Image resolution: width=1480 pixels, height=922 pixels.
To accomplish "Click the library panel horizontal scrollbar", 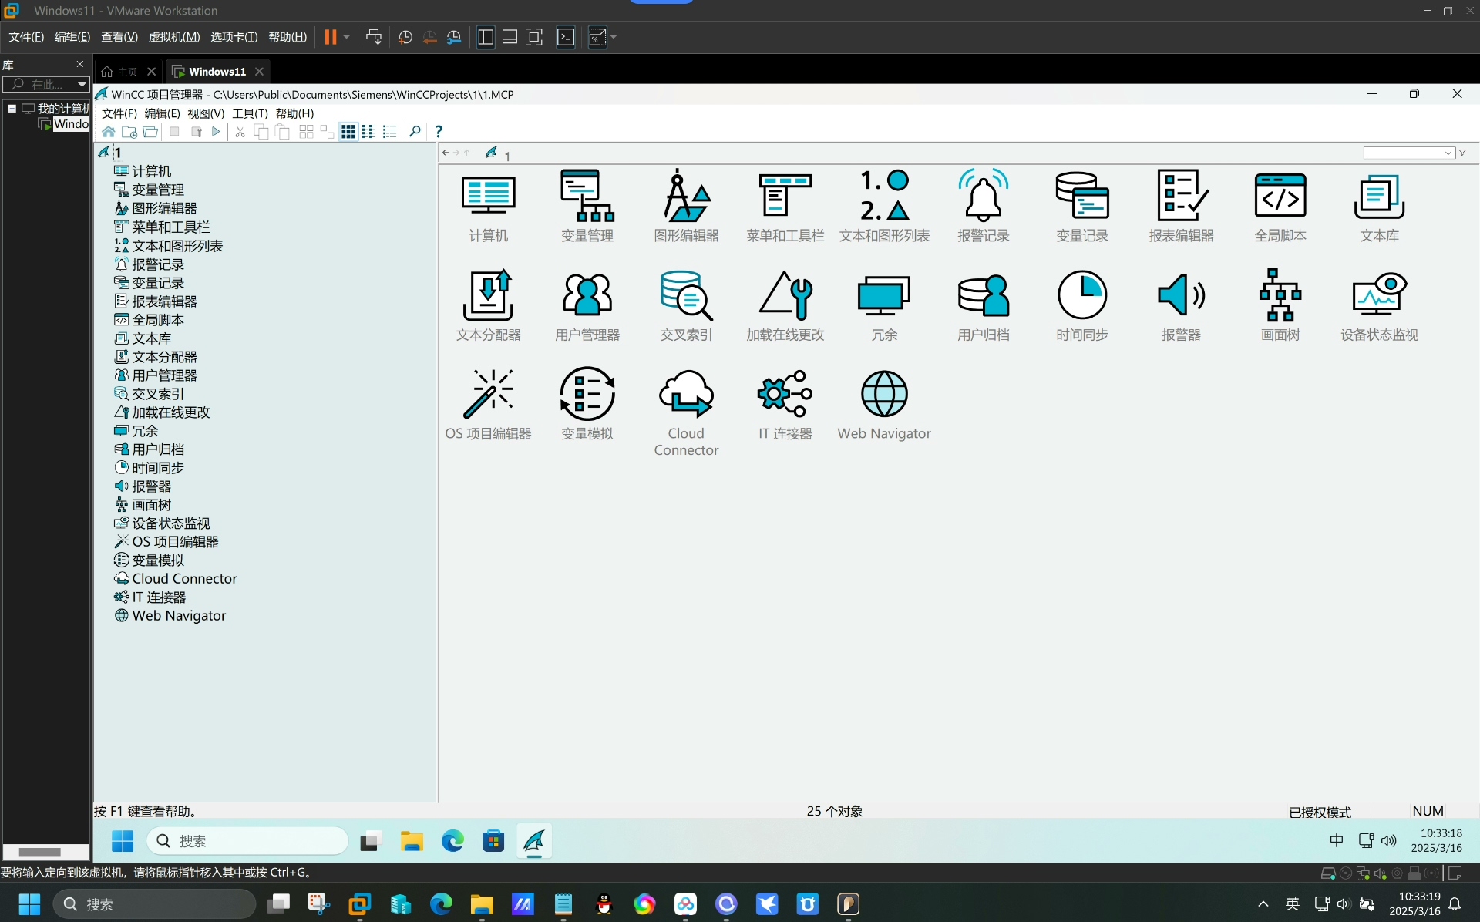I will click(x=45, y=852).
